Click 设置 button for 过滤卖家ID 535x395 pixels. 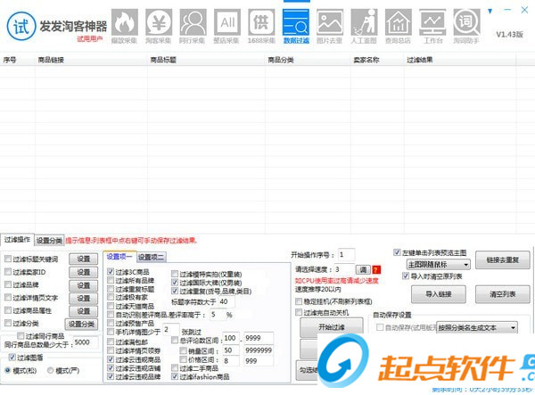(x=83, y=272)
